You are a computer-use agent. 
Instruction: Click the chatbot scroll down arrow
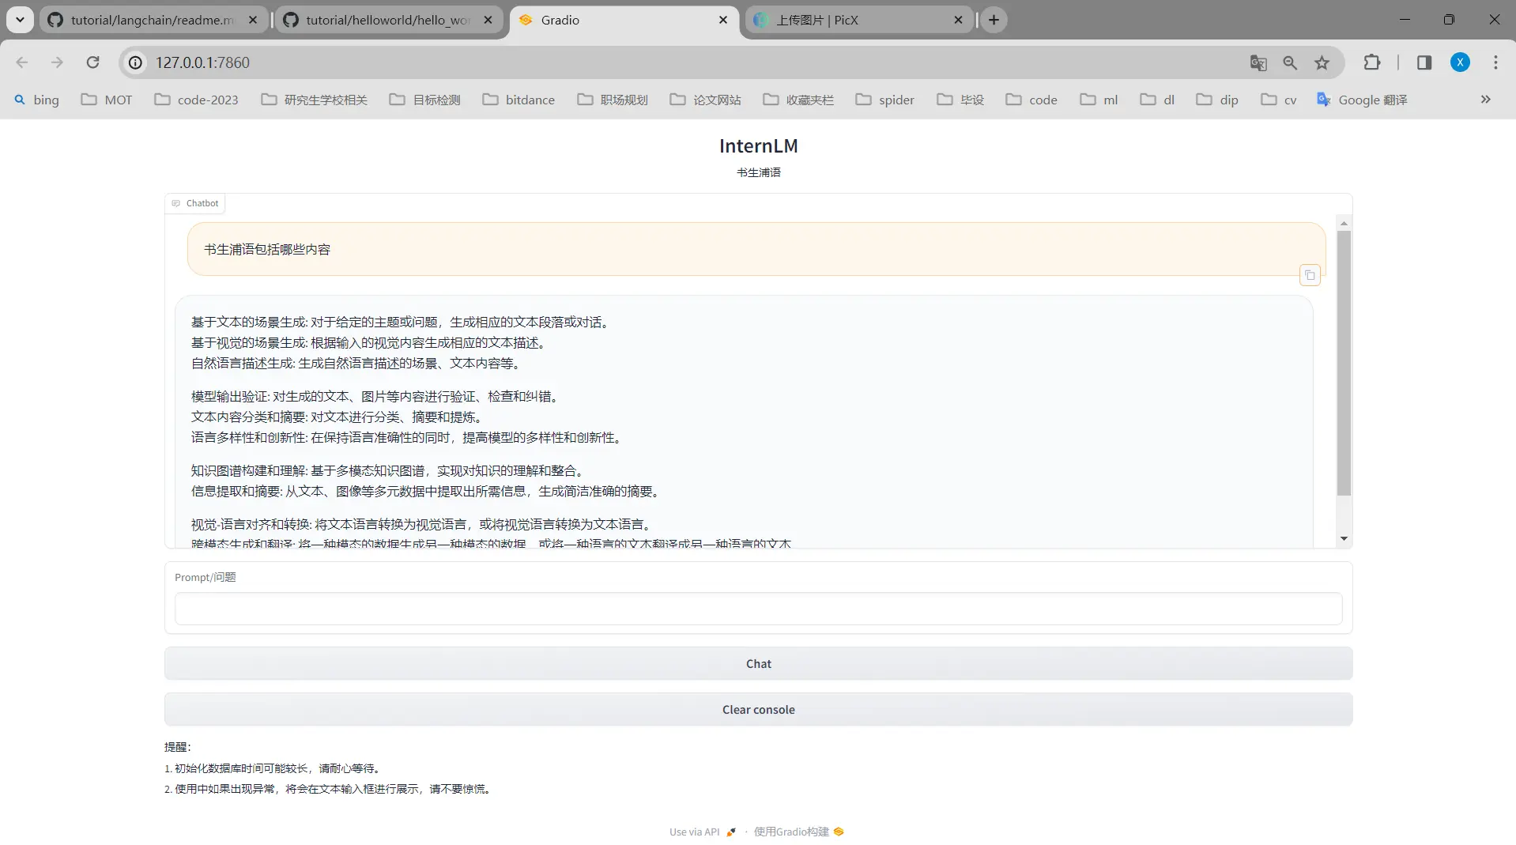(1344, 539)
